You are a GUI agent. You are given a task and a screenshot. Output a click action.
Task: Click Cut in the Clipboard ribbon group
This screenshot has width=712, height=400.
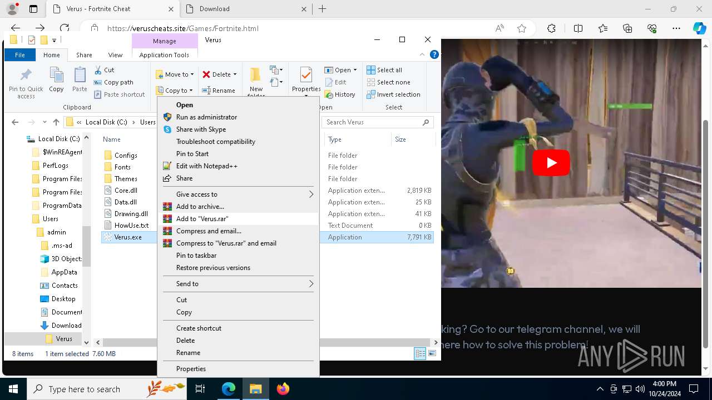[x=104, y=70]
